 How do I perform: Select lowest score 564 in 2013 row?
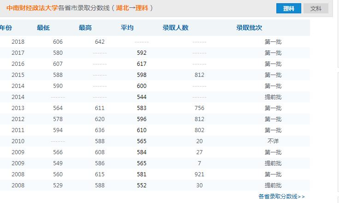pyautogui.click(x=58, y=108)
